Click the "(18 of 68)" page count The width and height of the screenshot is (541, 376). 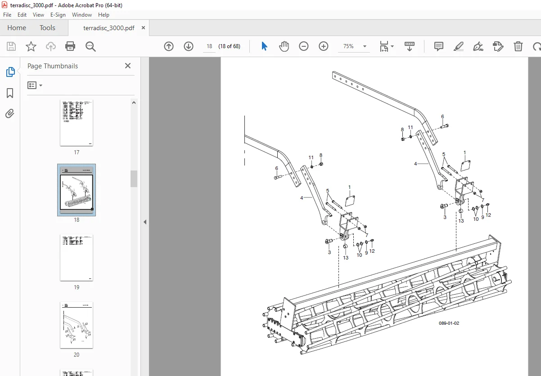pos(229,46)
